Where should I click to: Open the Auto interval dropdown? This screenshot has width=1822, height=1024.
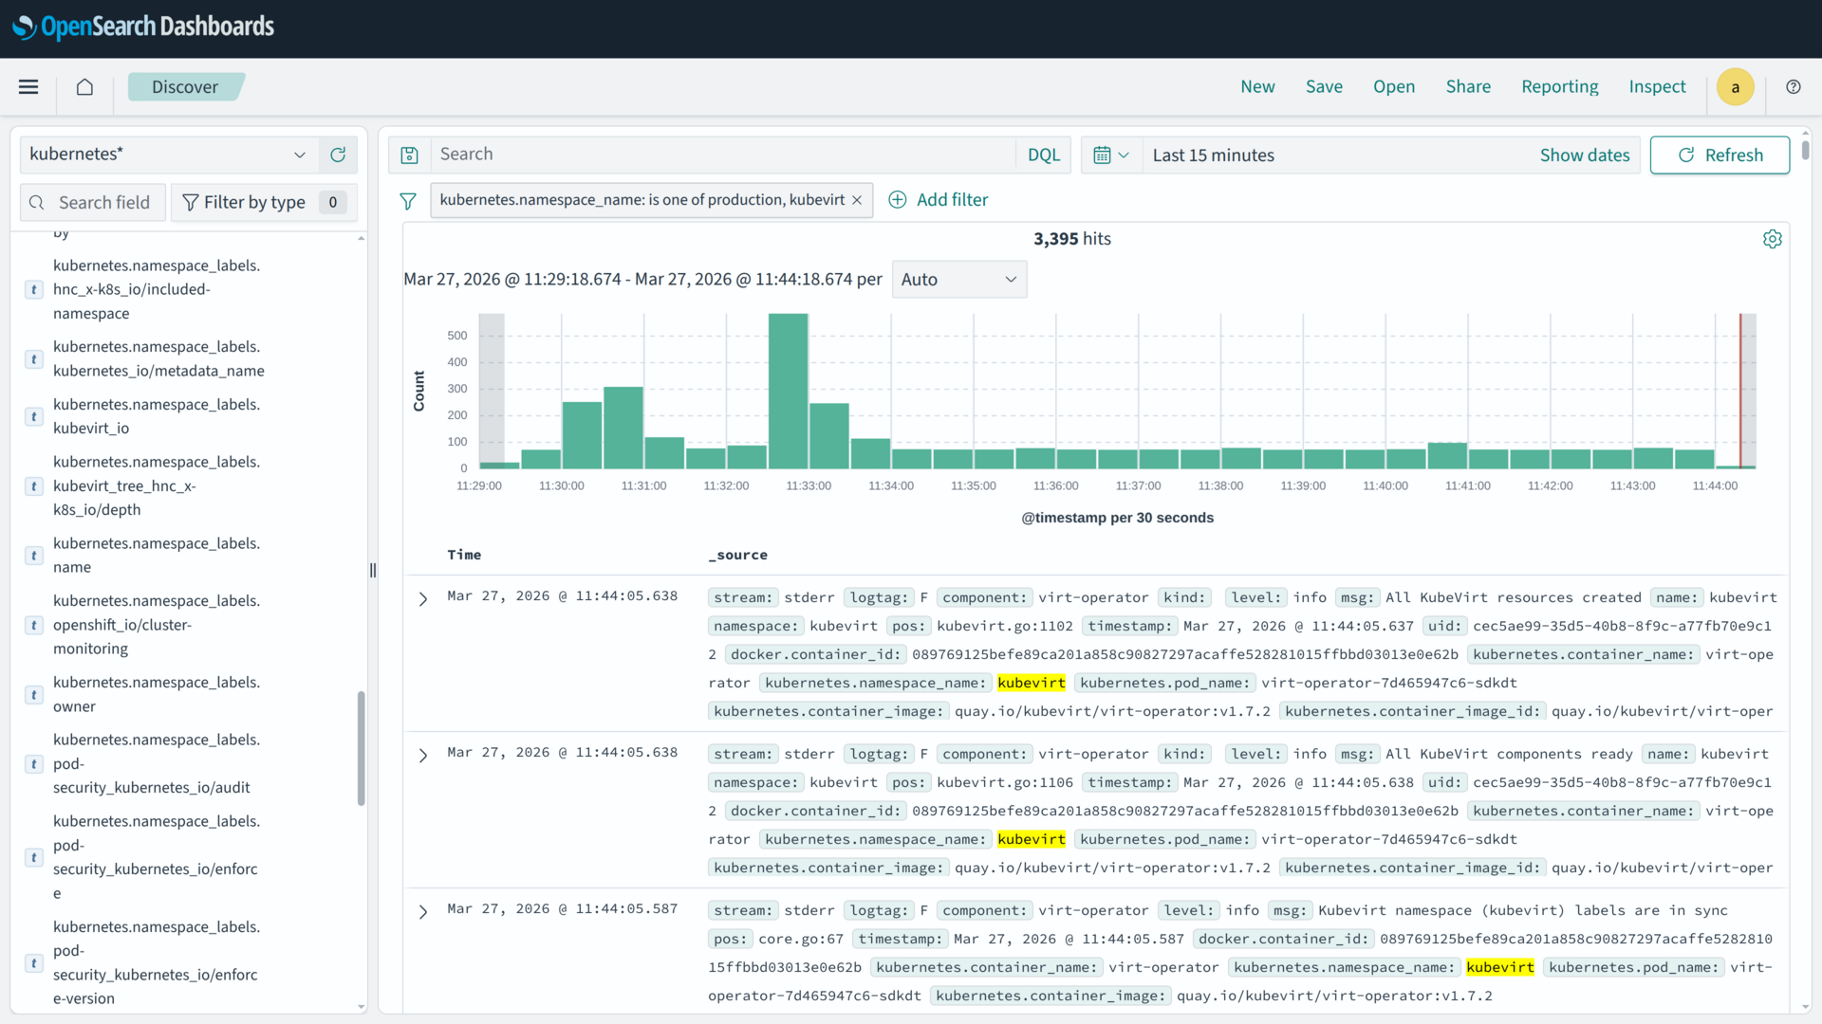click(x=958, y=280)
